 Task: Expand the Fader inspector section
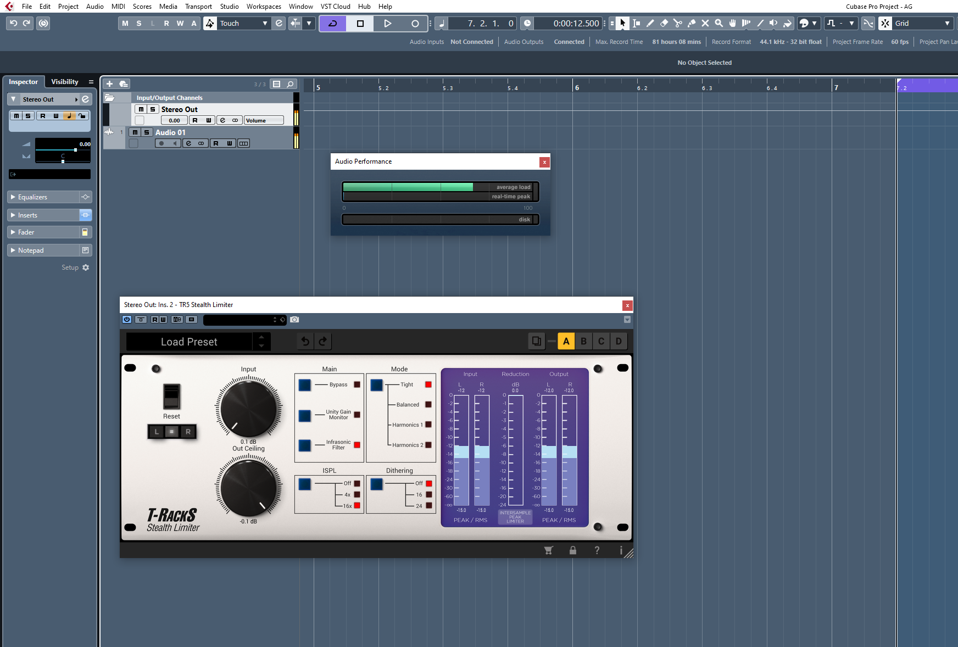point(44,232)
